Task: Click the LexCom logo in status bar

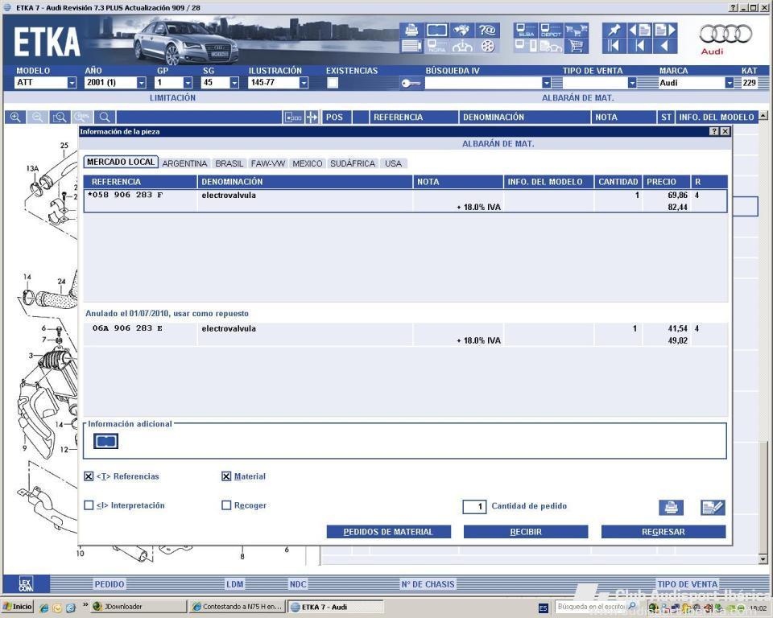Action: [x=26, y=584]
